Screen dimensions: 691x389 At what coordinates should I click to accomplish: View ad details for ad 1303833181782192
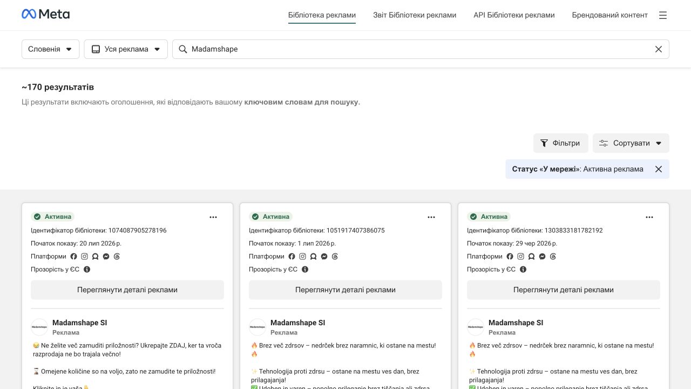pos(564,290)
